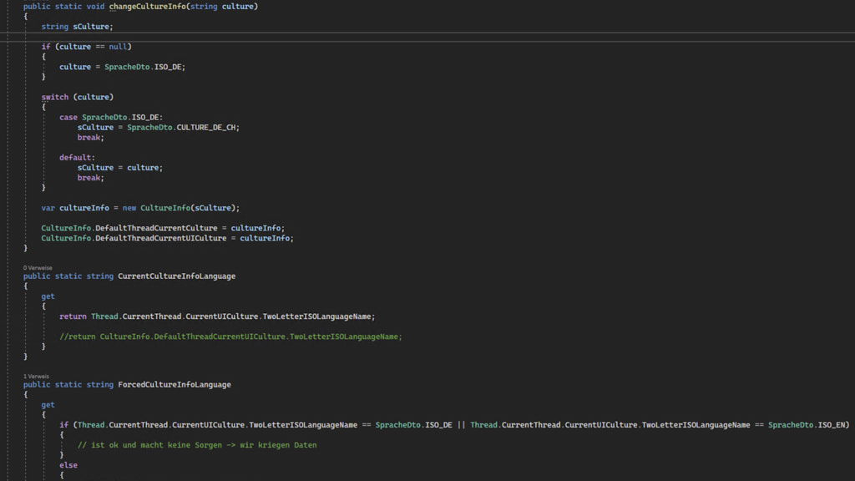Click SpracheDto.ISO_EN at end of if condition
This screenshot has height=481, width=855.
[x=807, y=425]
